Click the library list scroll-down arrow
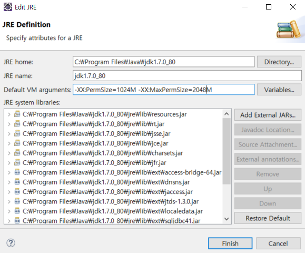Viewport: 305px width, 253px height. pos(227,219)
